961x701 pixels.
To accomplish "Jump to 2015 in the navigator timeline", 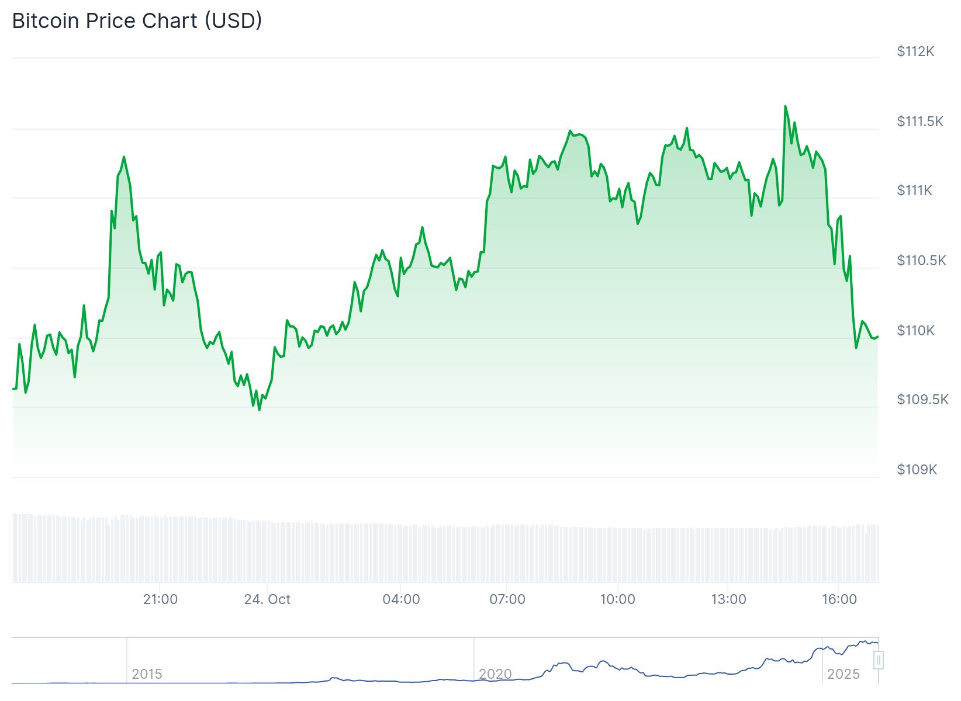I will [147, 674].
